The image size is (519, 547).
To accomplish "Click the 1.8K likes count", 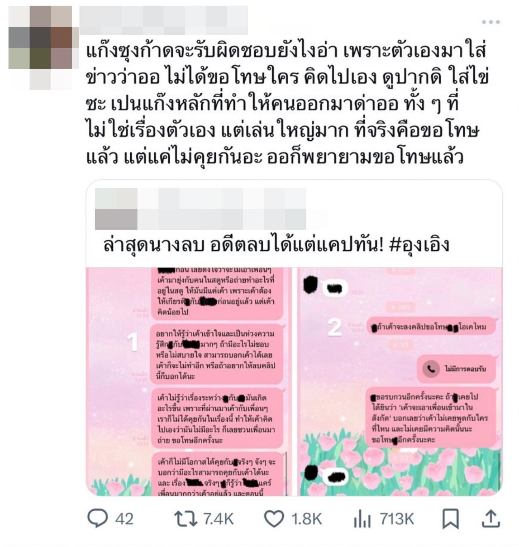I will [x=307, y=519].
